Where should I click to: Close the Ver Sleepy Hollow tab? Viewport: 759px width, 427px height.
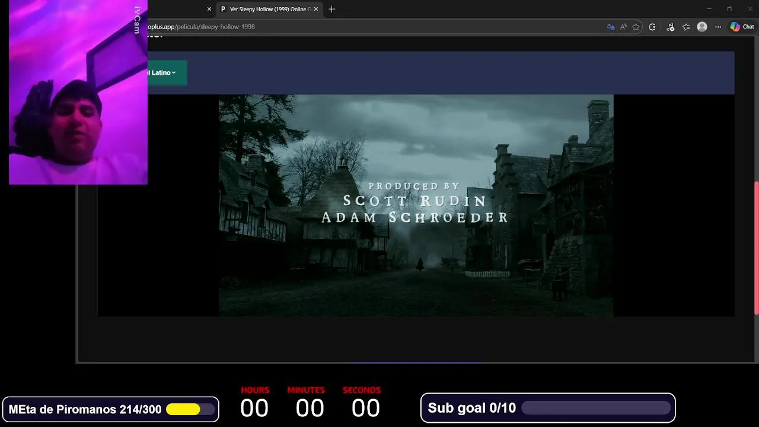click(316, 9)
